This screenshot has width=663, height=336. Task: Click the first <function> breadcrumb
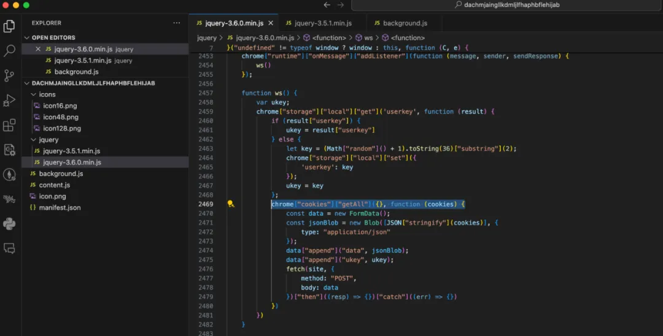tap(324, 38)
